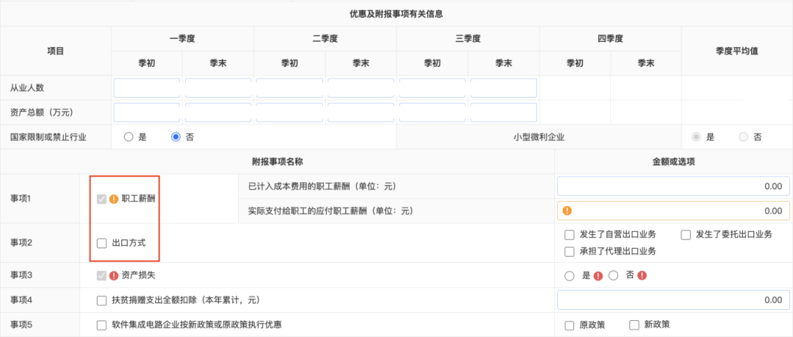Click red error icon beside 资产损失
The height and width of the screenshot is (337, 793).
[114, 276]
